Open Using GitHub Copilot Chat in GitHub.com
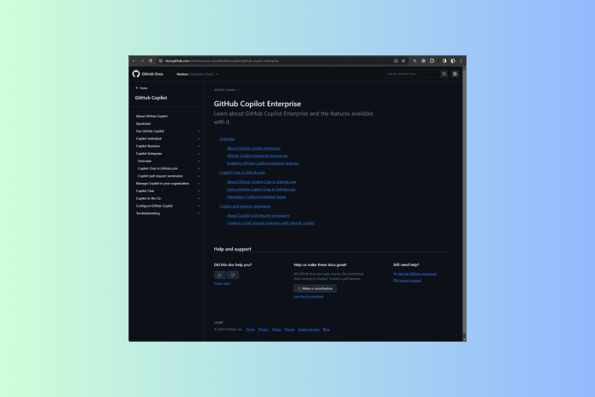The image size is (595, 397). click(x=261, y=190)
